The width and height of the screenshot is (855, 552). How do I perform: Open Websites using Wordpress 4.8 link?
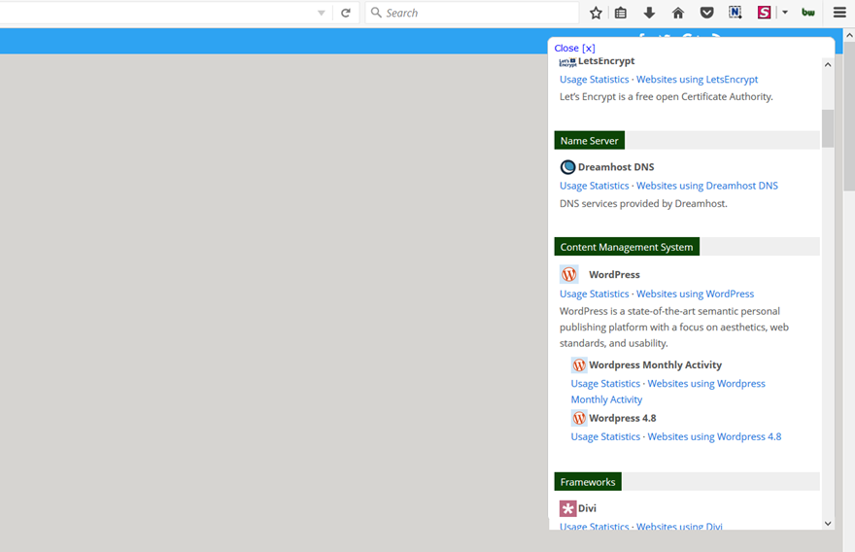(x=714, y=436)
